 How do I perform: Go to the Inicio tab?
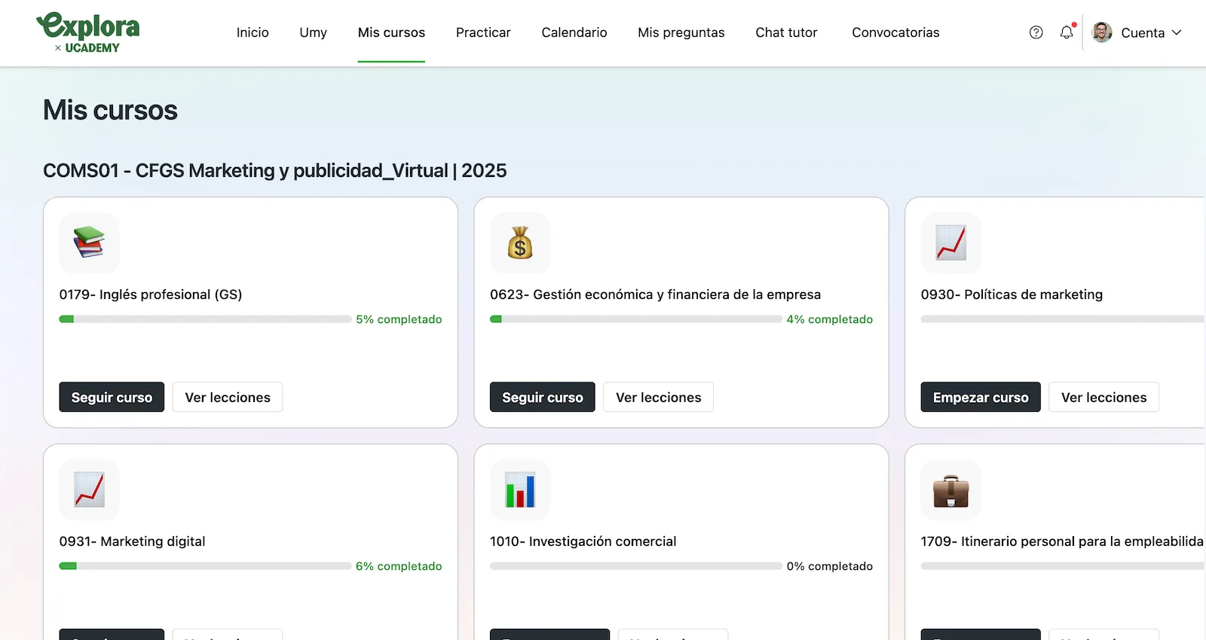(253, 32)
